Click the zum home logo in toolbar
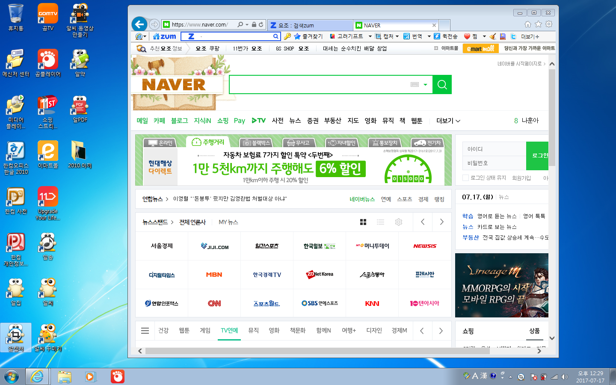616x385 pixels. click(165, 36)
